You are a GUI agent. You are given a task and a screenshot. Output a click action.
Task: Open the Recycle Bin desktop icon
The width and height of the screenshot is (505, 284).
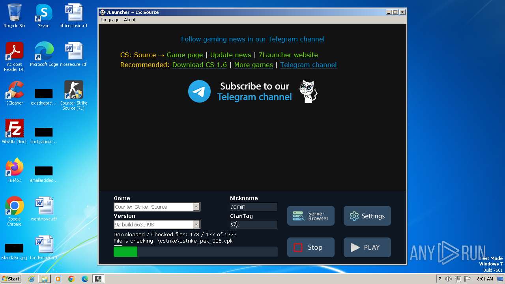pos(14,16)
